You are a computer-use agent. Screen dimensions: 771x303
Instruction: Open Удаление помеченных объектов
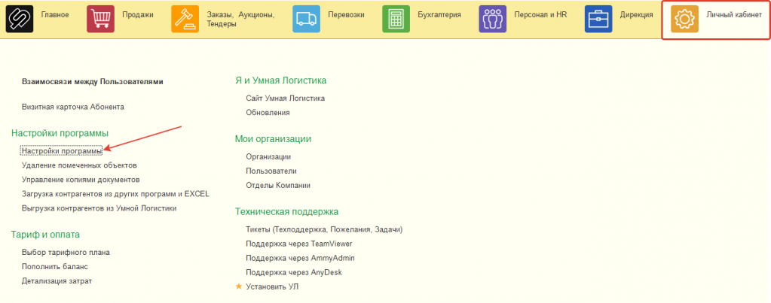coord(79,165)
